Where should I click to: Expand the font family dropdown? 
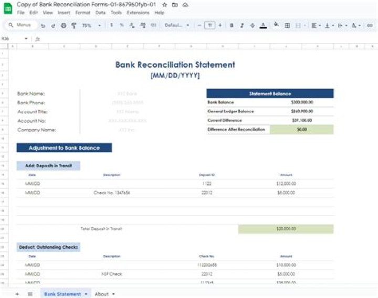pyautogui.click(x=177, y=25)
